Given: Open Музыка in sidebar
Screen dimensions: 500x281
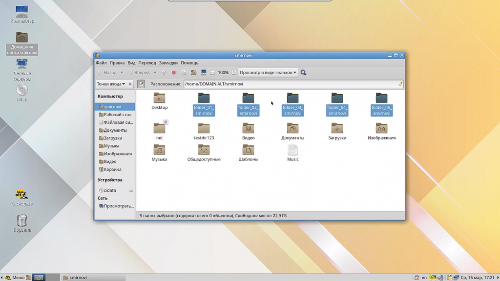Looking at the screenshot, I should pyautogui.click(x=115, y=145).
